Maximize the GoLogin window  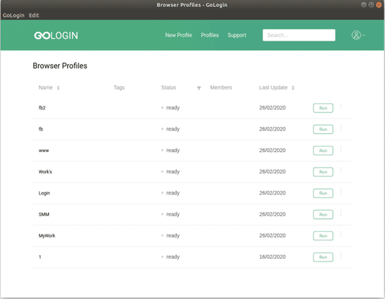pos(371,5)
